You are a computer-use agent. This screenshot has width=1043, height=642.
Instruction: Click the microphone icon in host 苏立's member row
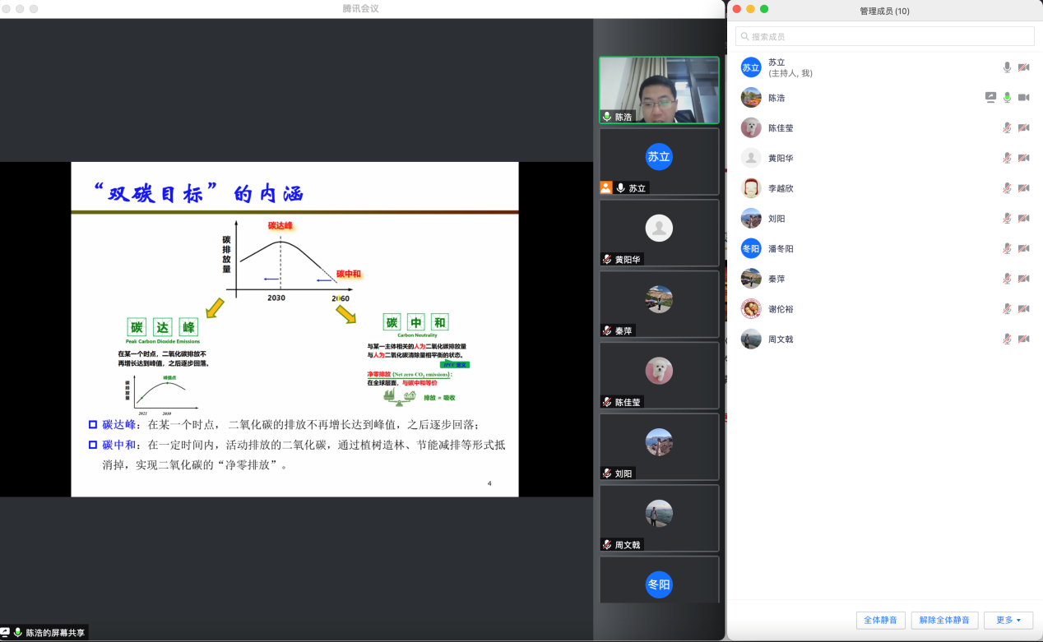tap(1007, 67)
